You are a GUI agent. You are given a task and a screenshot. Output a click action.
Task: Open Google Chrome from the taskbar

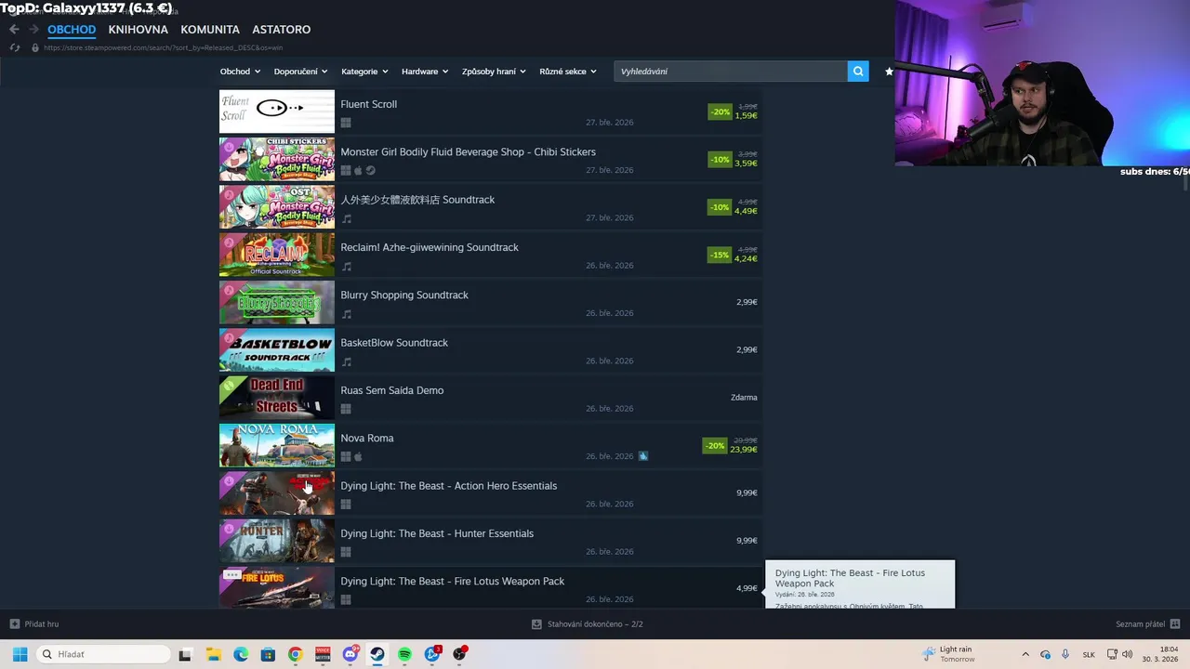[295, 654]
